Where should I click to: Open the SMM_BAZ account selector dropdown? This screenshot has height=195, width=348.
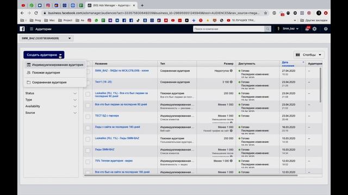point(46,38)
